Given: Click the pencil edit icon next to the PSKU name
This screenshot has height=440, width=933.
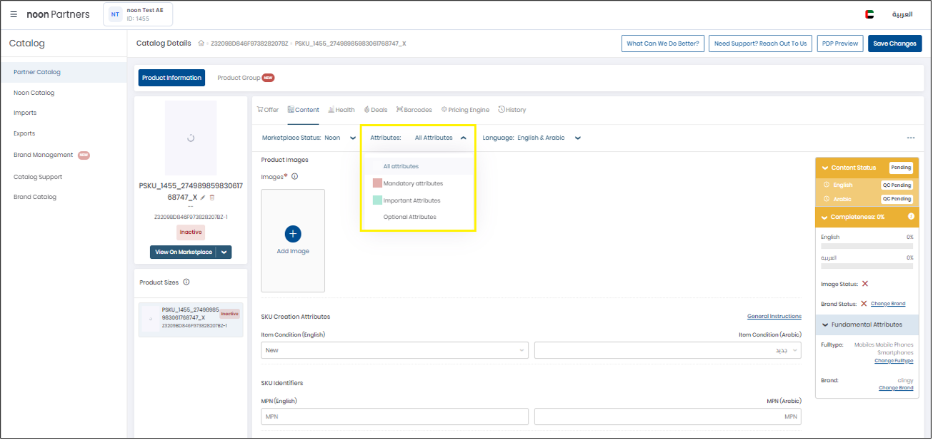Looking at the screenshot, I should (x=203, y=197).
